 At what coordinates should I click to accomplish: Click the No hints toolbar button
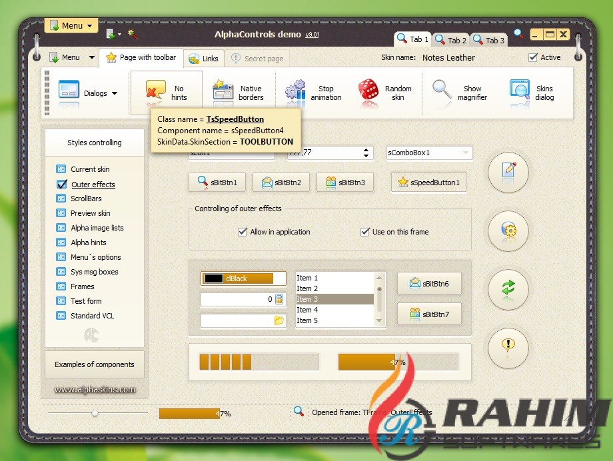(x=167, y=93)
